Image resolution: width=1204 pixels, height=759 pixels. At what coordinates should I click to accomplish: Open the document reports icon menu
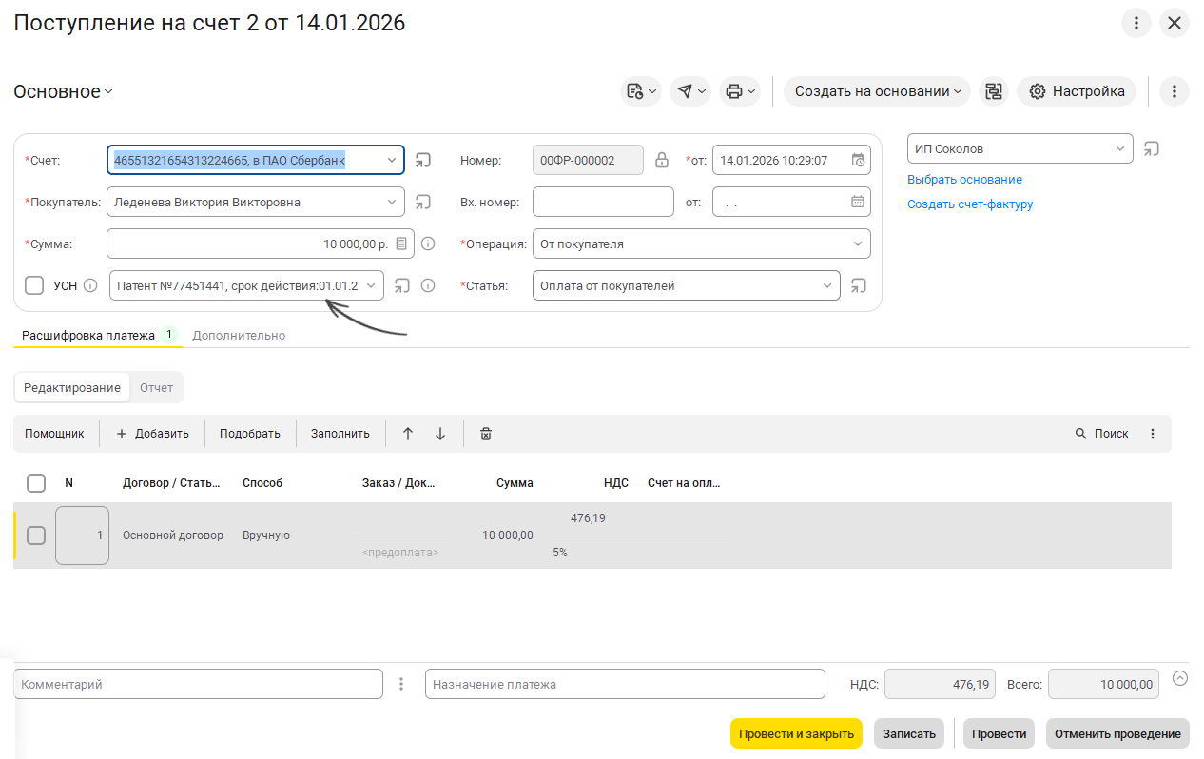pyautogui.click(x=635, y=91)
